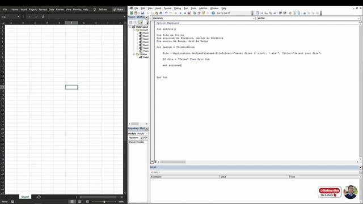Select ThisWorkbook in Project tree
The image size is (363, 204).
(x=144, y=51)
